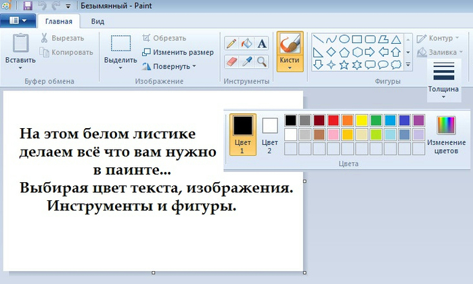The width and height of the screenshot is (473, 284).
Task: Select the Text tool letter A
Action: click(x=262, y=44)
